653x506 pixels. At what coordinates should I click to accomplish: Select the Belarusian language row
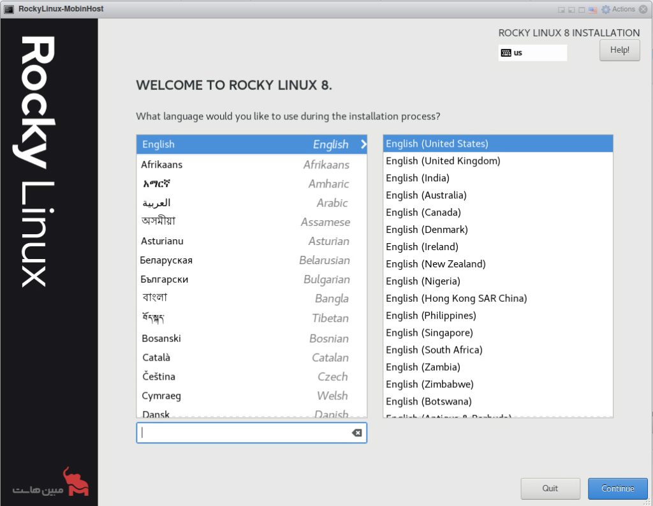point(251,260)
